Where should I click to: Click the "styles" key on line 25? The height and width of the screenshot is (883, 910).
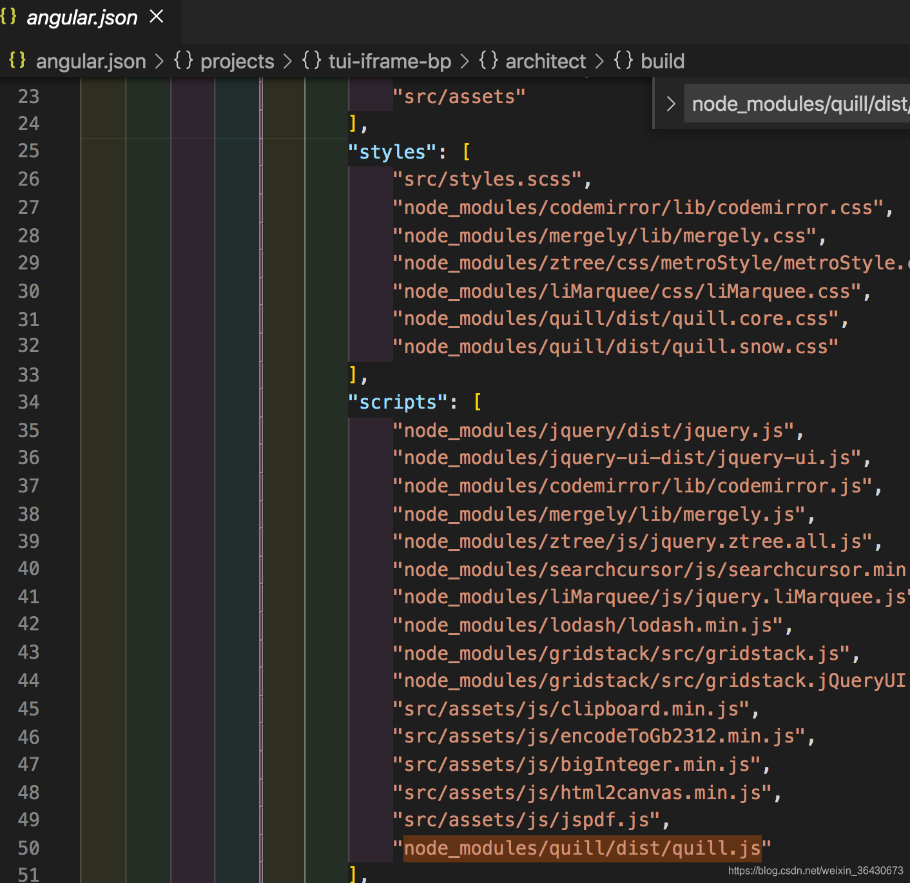click(393, 152)
